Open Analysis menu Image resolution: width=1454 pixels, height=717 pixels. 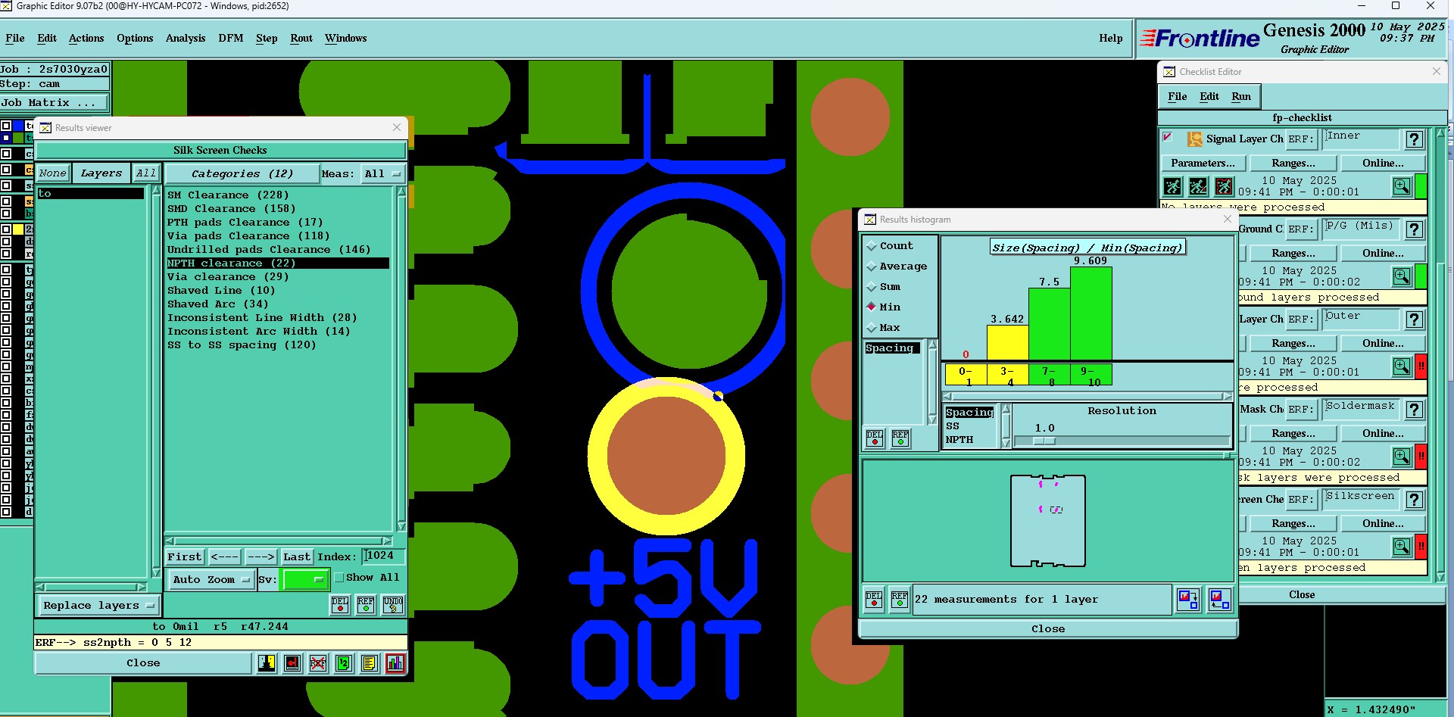click(186, 38)
